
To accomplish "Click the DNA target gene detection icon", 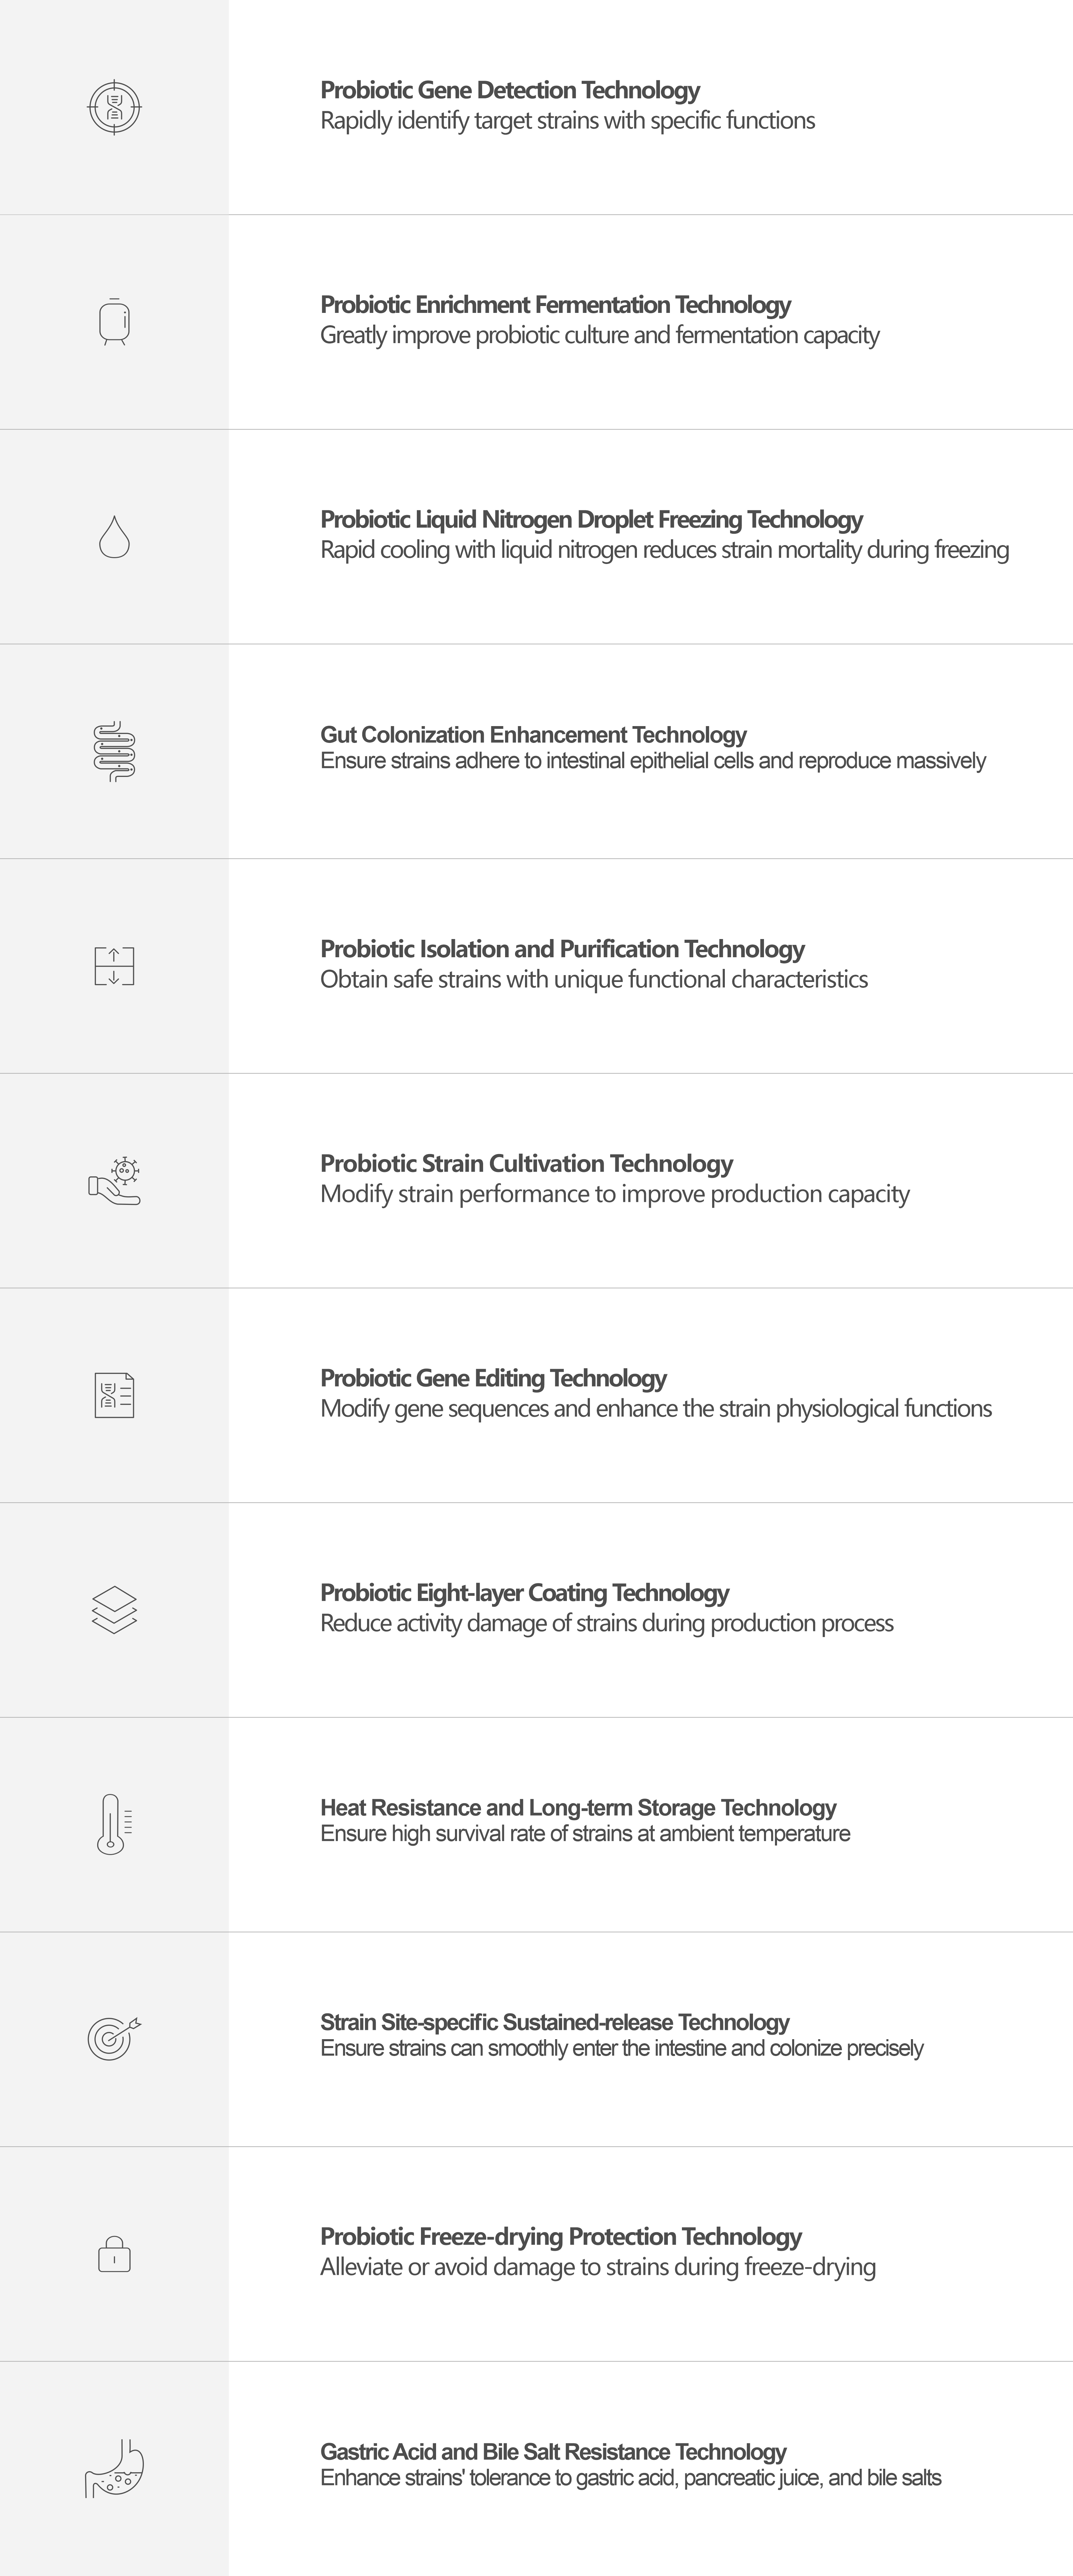I will pyautogui.click(x=114, y=107).
